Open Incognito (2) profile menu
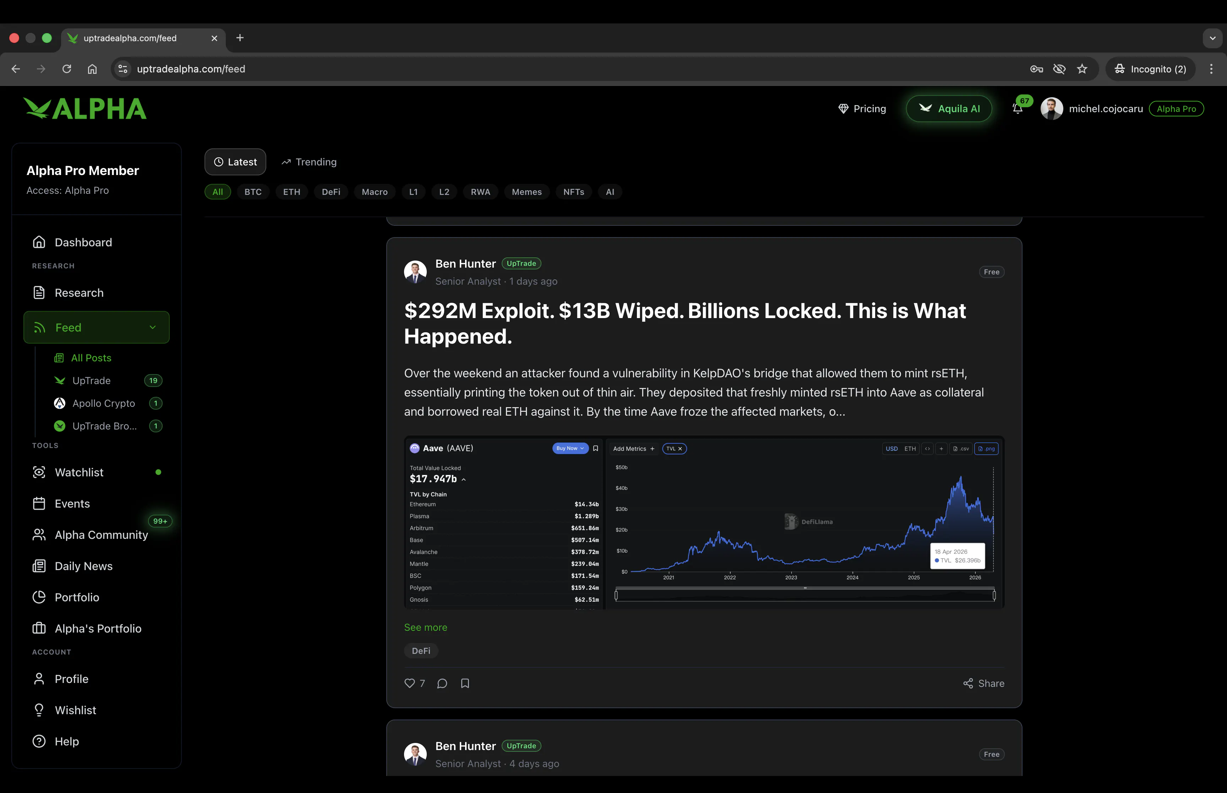The width and height of the screenshot is (1227, 793). pos(1150,69)
